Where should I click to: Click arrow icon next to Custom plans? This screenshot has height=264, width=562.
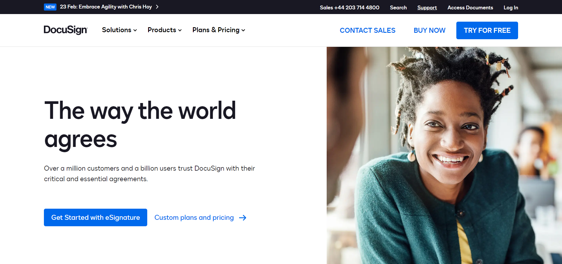[243, 218]
